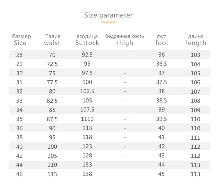
Task: Click size 46 in the last row
Action: tap(19, 174)
